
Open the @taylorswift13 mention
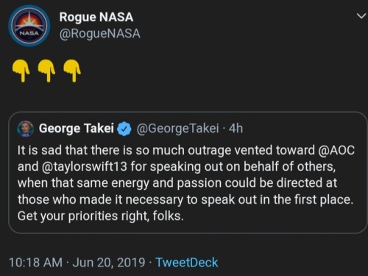tap(85, 166)
